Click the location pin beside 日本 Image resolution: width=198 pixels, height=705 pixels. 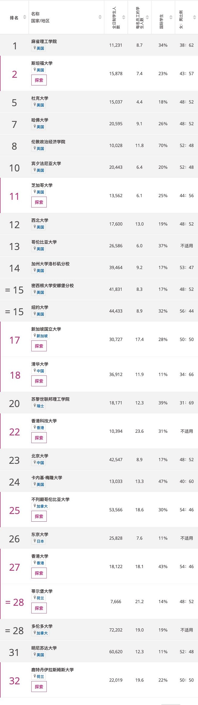pyautogui.click(x=35, y=541)
